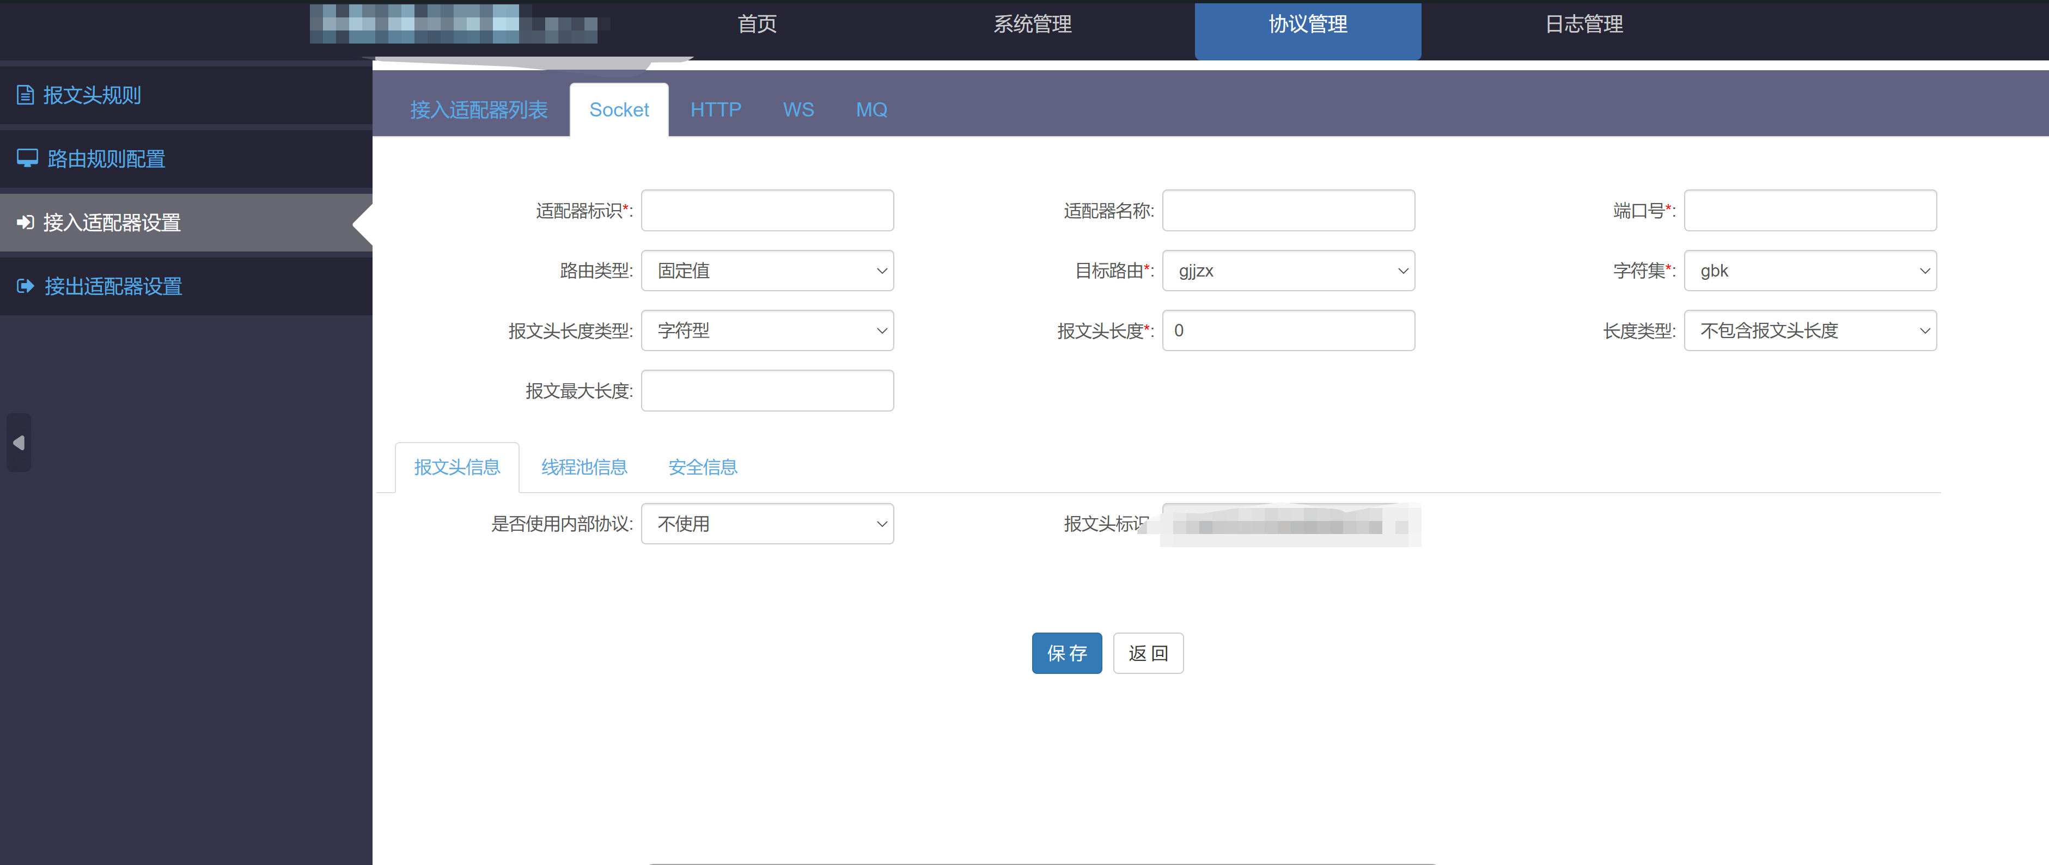The image size is (2049, 865).
Task: Focus the 报文头长度 input showing 0
Action: [x=1289, y=331]
